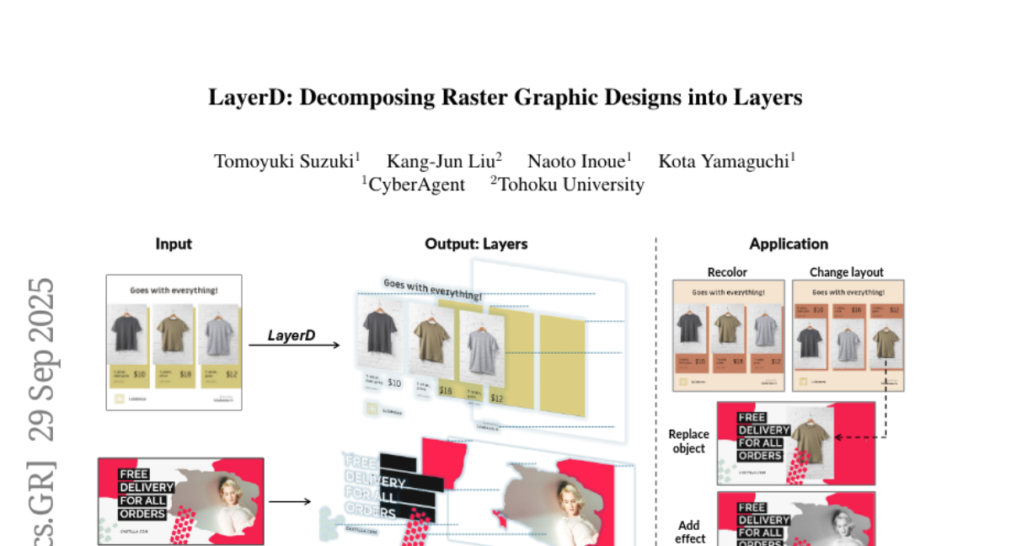Click the Add effect result image
Viewport: 1011px width, 546px height.
[x=795, y=519]
